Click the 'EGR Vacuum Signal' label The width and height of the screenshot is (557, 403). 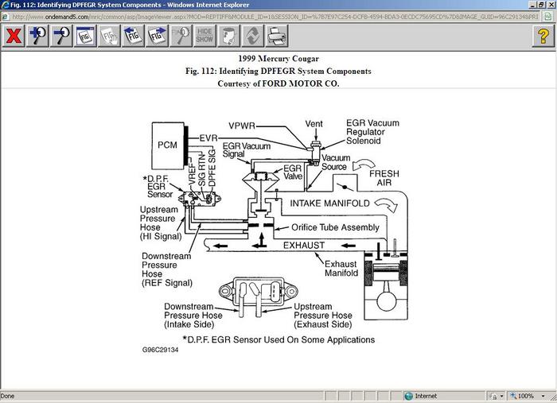click(x=246, y=150)
